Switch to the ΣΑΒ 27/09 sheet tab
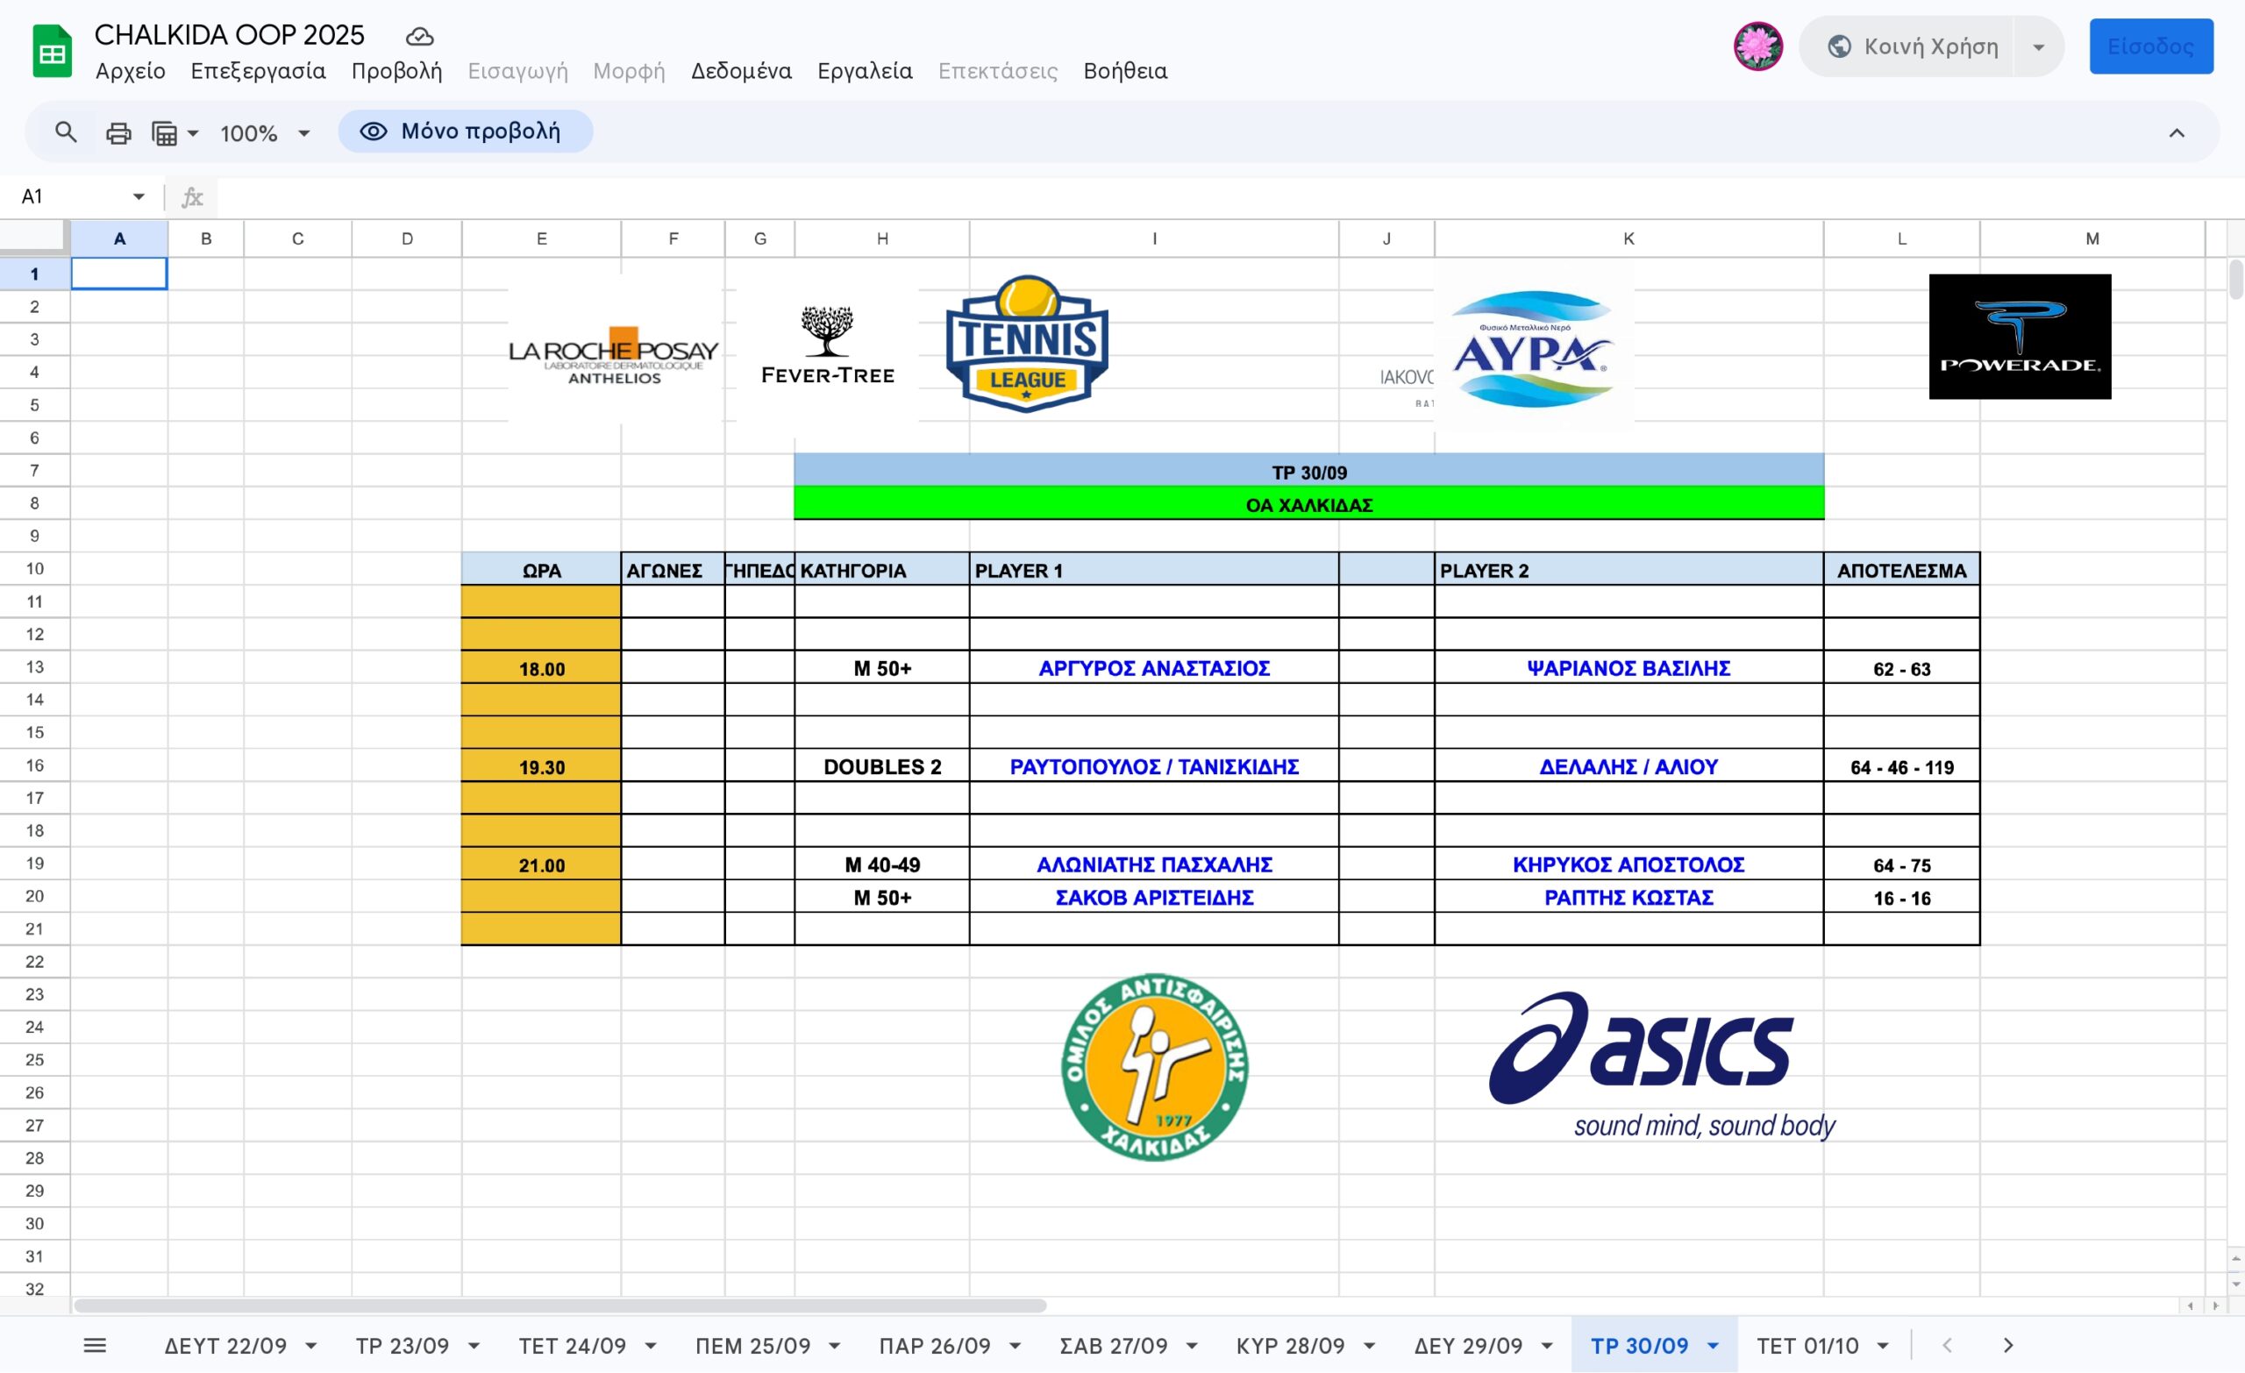Image resolution: width=2245 pixels, height=1373 pixels. click(1113, 1346)
